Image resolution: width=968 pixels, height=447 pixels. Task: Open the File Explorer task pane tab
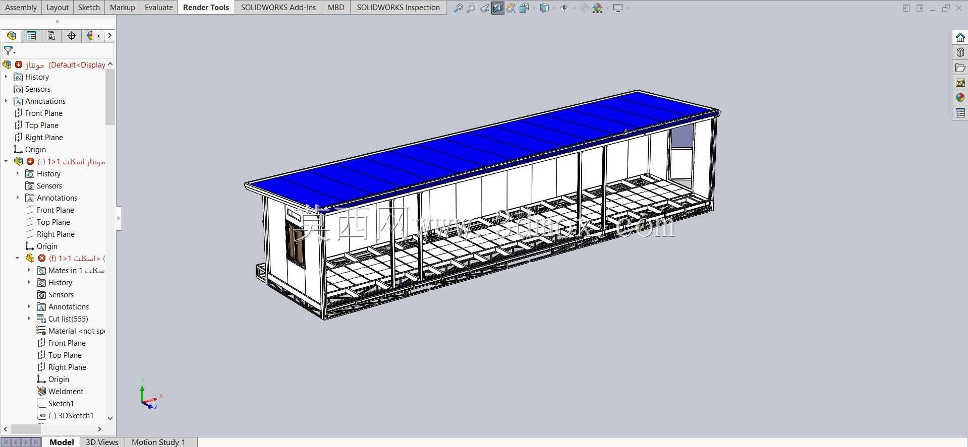click(x=960, y=68)
